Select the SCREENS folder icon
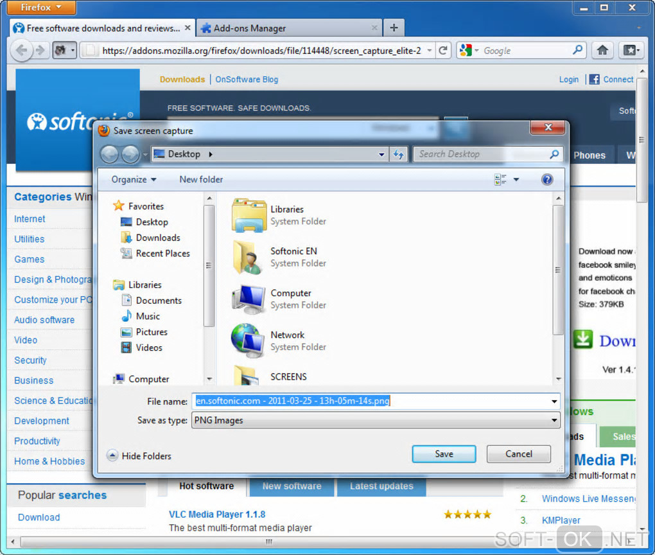This screenshot has height=555, width=655. (247, 375)
